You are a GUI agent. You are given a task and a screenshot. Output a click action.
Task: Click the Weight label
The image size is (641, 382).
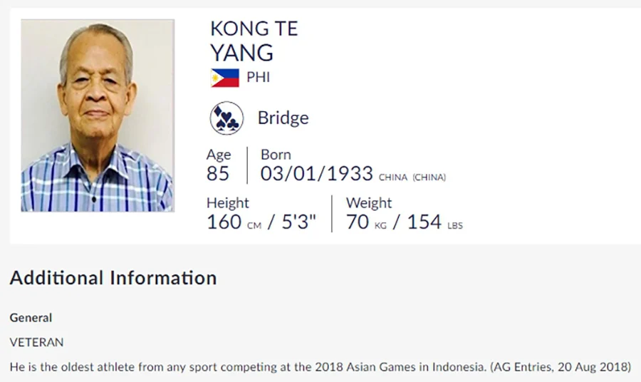tap(369, 203)
